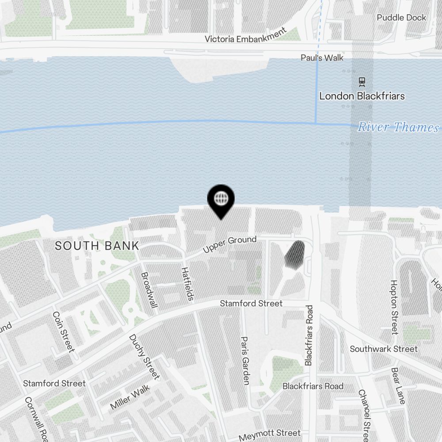
Task: Click the Paul's Walk label
Action: (x=322, y=58)
